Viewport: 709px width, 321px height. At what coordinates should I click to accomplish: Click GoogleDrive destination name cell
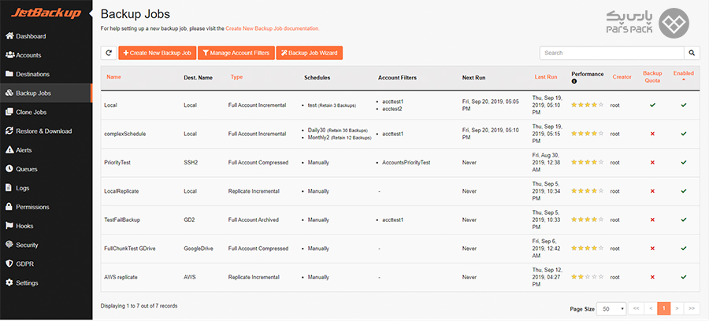[x=198, y=249]
